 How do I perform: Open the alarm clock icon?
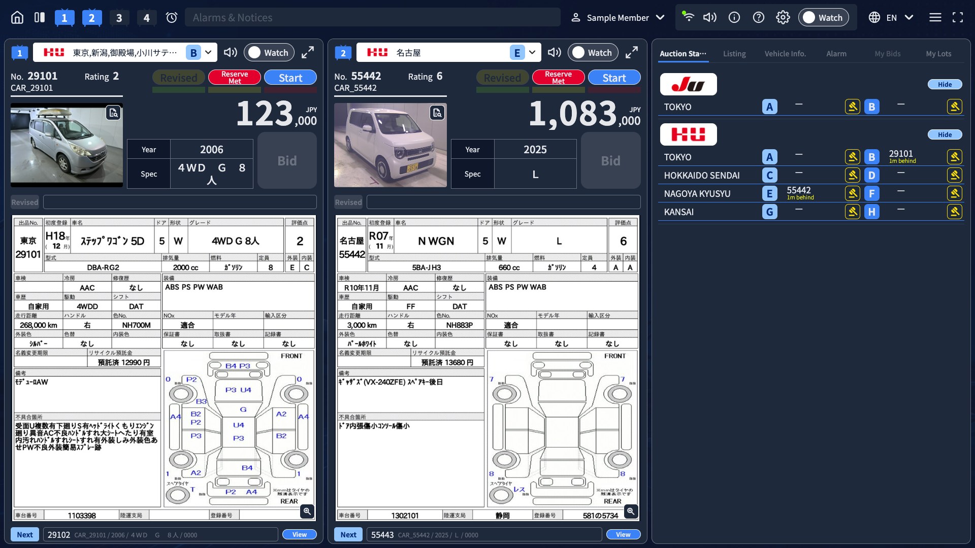pyautogui.click(x=172, y=18)
